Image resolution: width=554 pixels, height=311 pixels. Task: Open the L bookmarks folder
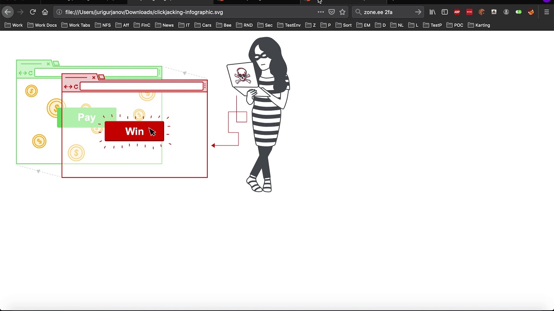413,25
